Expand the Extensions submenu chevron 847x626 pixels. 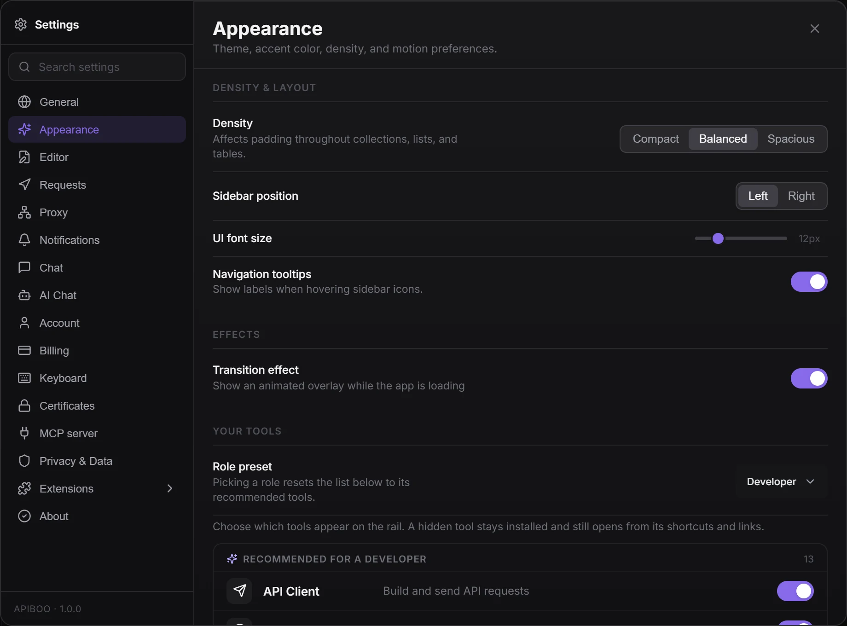[169, 488]
